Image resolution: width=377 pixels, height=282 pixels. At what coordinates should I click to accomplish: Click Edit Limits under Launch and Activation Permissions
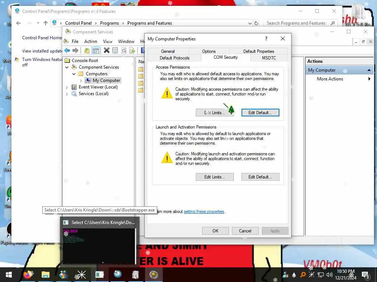pos(215,177)
